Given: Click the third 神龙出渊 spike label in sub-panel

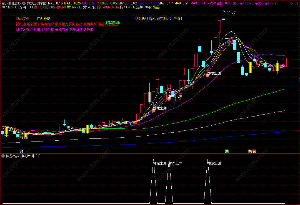Looking at the screenshot, I should (x=214, y=163).
